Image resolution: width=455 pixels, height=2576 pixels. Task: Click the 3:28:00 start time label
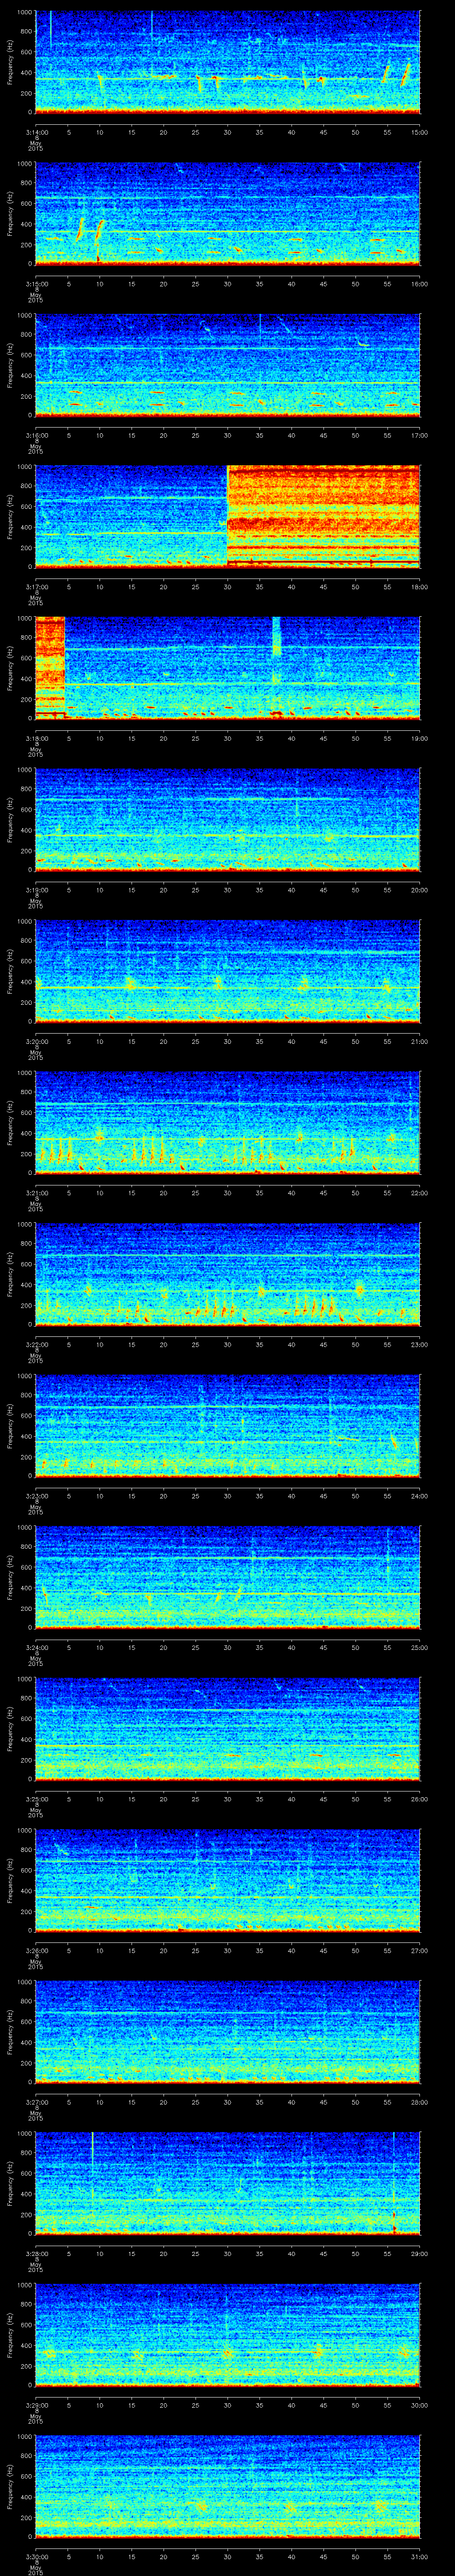(x=36, y=2255)
